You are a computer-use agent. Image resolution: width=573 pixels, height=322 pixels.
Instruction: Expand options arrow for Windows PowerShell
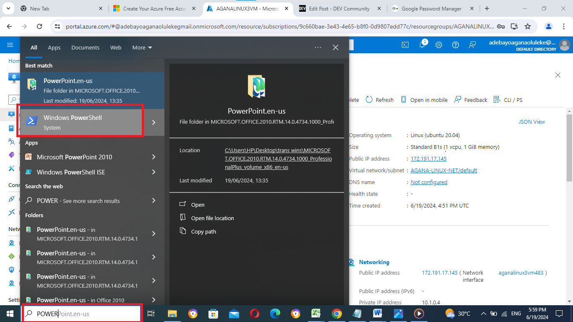154,122
